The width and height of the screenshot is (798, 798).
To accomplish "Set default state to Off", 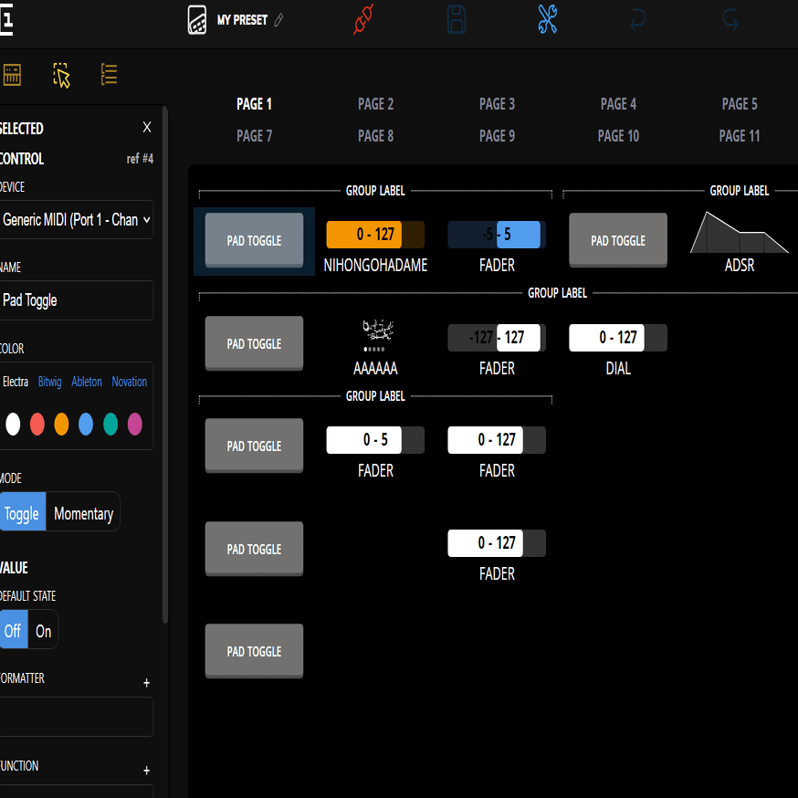I will click(12, 630).
